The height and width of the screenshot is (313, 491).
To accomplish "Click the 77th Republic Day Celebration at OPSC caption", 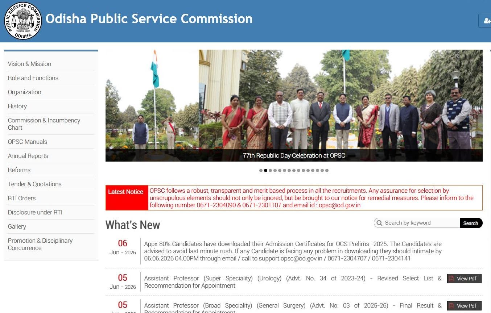I will [x=294, y=155].
